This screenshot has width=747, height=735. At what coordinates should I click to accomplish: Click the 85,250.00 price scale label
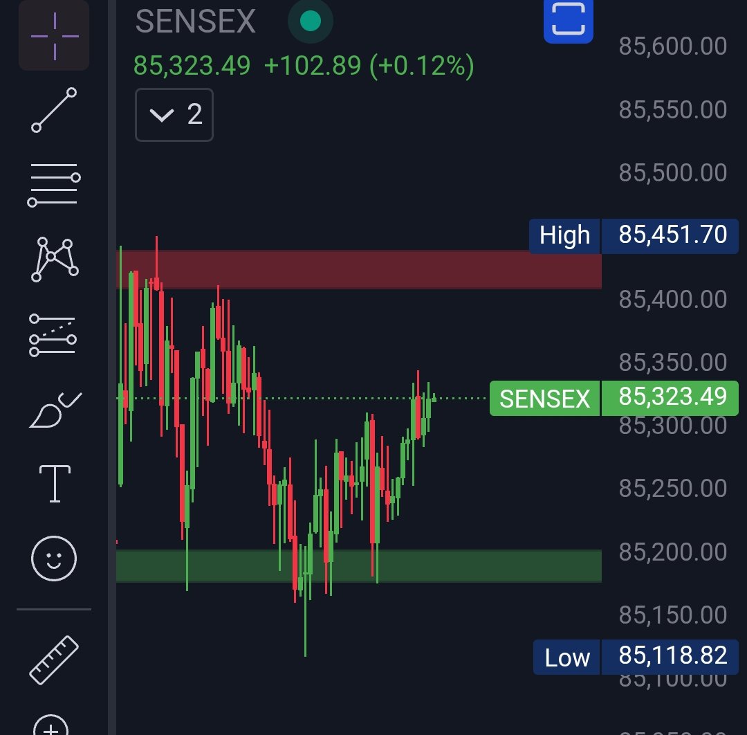pos(673,488)
